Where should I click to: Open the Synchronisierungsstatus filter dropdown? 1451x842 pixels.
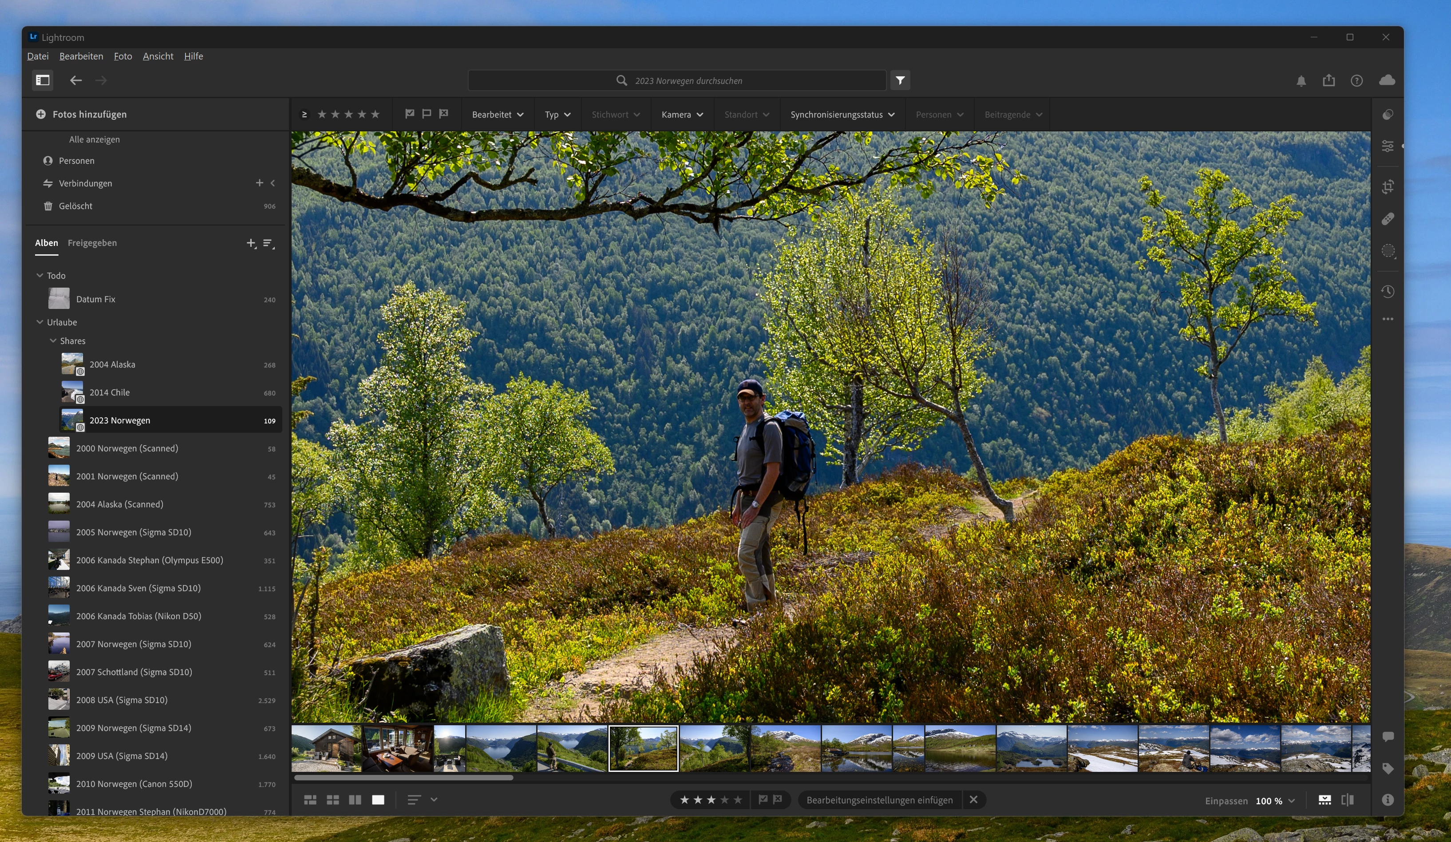tap(842, 115)
